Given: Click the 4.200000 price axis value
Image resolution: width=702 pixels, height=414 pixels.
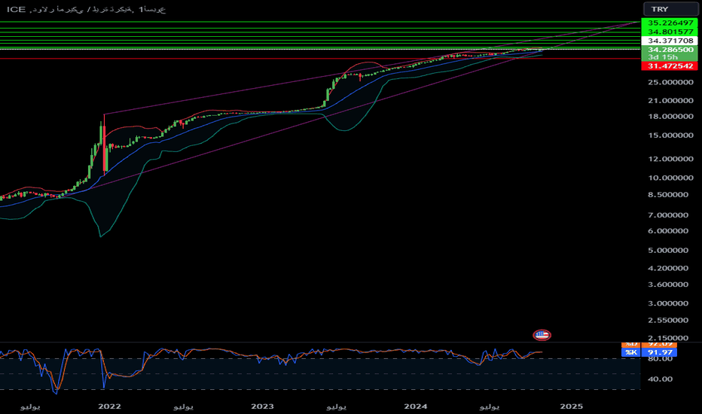Looking at the screenshot, I should click(x=668, y=268).
